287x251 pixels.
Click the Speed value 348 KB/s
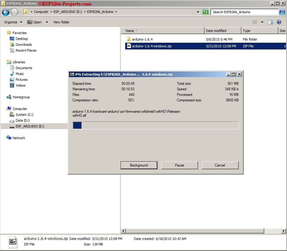click(232, 89)
